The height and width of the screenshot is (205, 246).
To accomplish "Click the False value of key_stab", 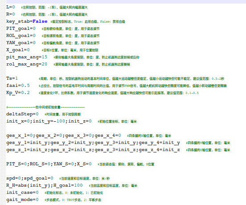I will click(x=40, y=21).
